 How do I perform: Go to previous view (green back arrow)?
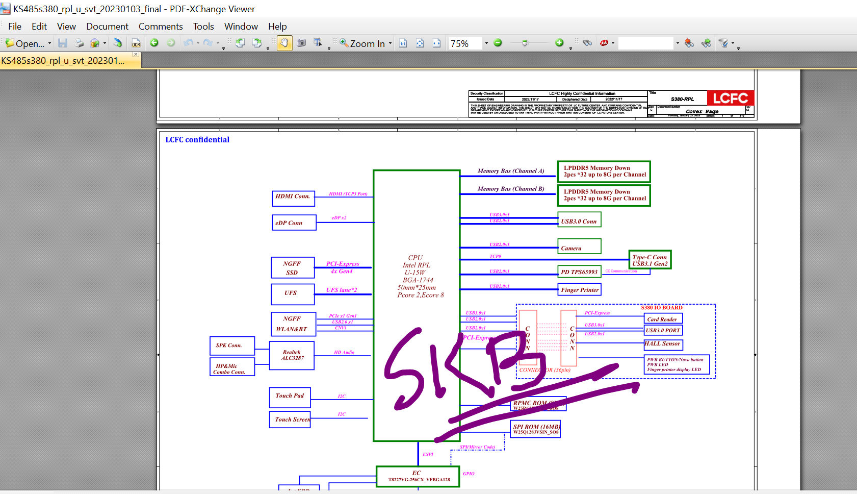(x=154, y=43)
